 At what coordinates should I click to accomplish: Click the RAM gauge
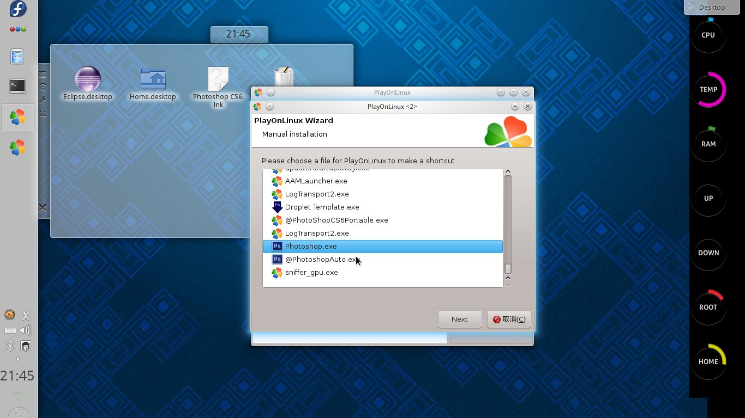click(x=708, y=144)
